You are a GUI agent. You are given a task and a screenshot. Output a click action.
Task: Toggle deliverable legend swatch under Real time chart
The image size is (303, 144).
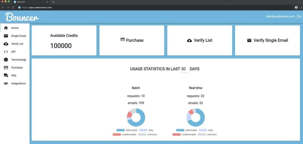tap(180, 130)
